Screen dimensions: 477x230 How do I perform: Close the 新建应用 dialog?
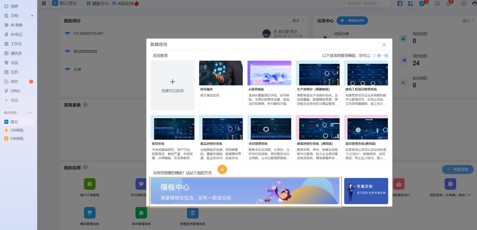384,45
